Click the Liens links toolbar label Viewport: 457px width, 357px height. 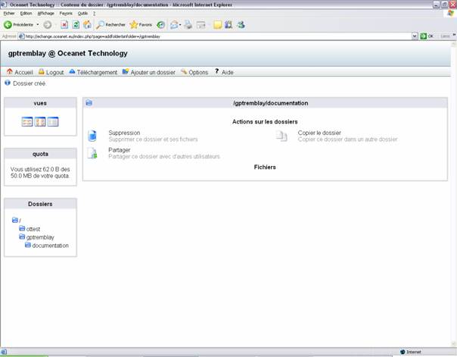click(x=445, y=36)
